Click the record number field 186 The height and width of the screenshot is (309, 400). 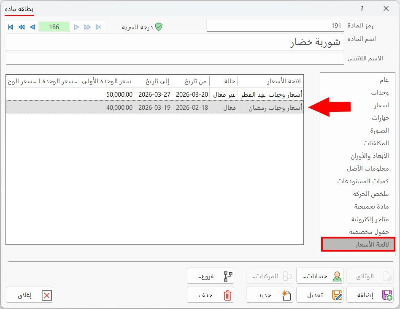(54, 27)
